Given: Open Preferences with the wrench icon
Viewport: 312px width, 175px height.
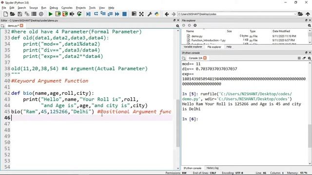Looking at the screenshot, I should pos(150,14).
